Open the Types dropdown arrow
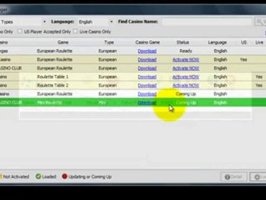Image resolution: width=266 pixels, height=200 pixels. click(45, 22)
